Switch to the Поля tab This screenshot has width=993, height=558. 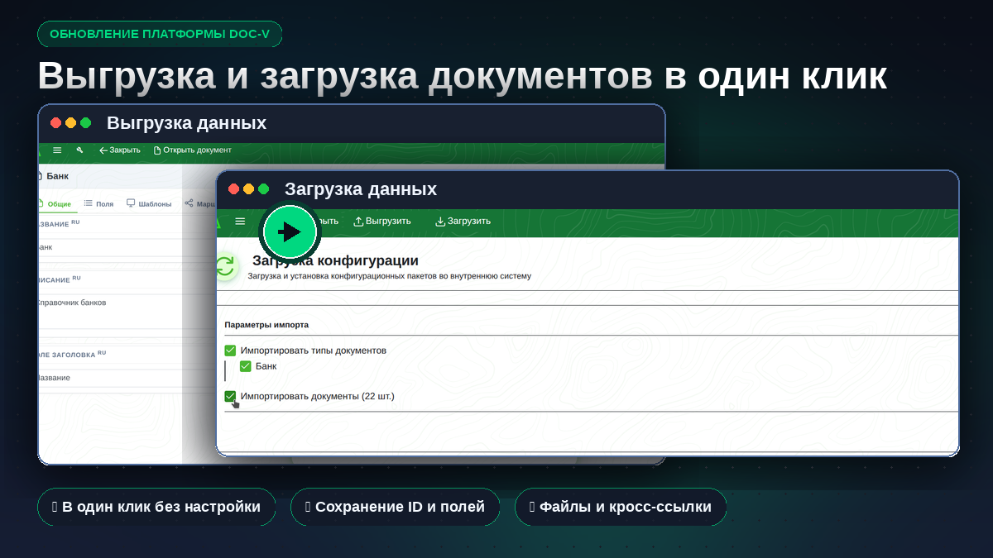click(x=99, y=203)
